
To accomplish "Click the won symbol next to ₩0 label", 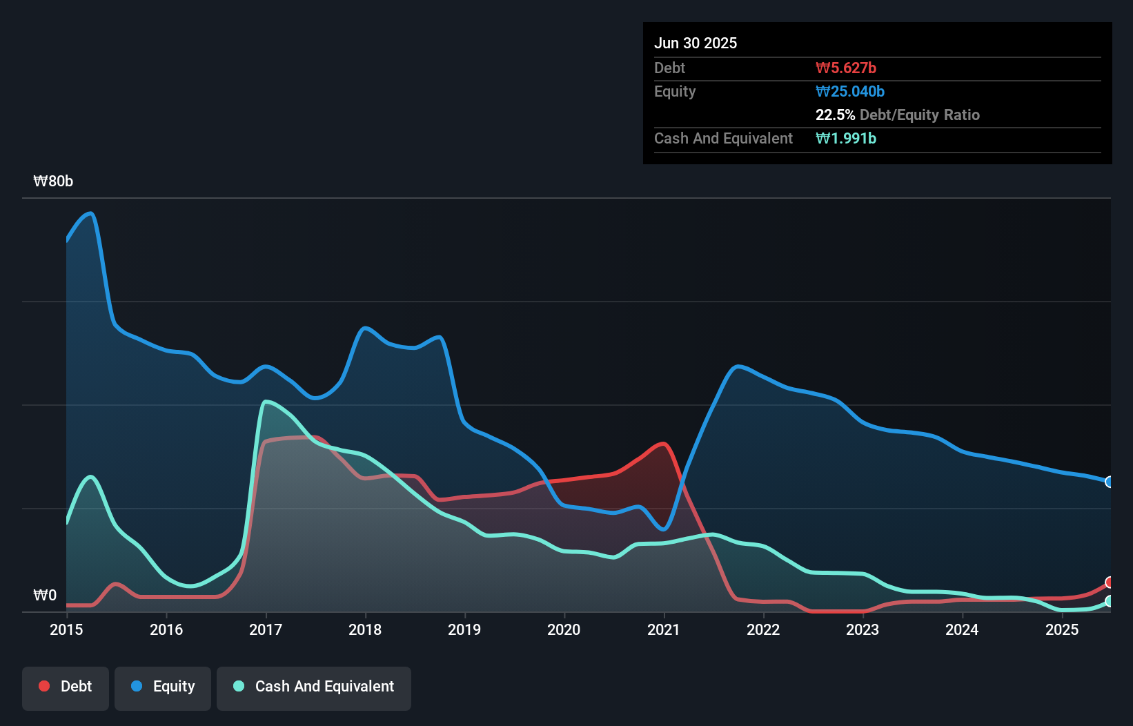I will tap(40, 594).
